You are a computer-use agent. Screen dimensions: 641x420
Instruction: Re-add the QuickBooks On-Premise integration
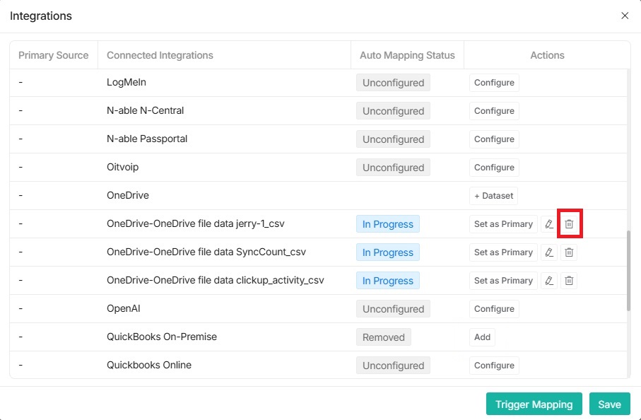point(482,337)
